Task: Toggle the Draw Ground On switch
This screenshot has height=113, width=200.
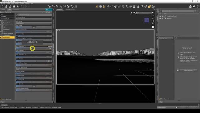Action: click(34, 86)
